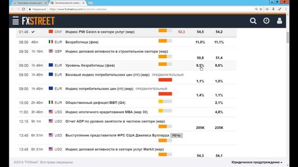Click US flag on ADP report row
The width and height of the screenshot is (298, 167).
click(51, 121)
